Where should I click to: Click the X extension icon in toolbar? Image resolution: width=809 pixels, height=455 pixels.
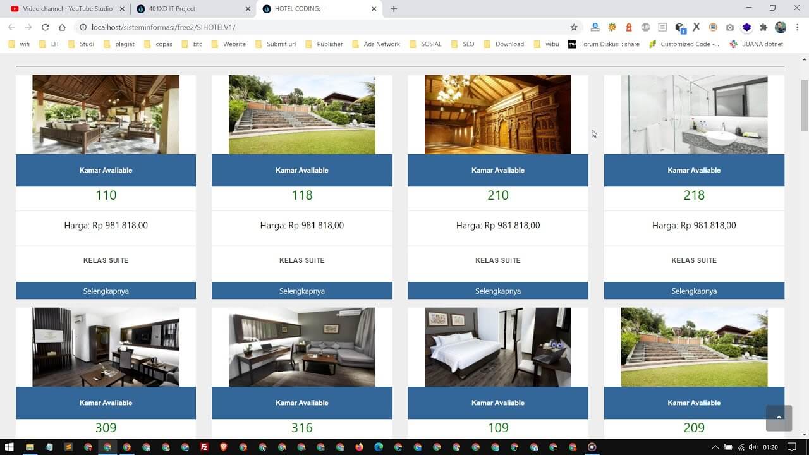(x=696, y=27)
